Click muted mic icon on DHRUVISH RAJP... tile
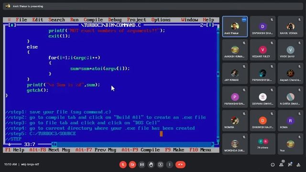 [x=272, y=114]
